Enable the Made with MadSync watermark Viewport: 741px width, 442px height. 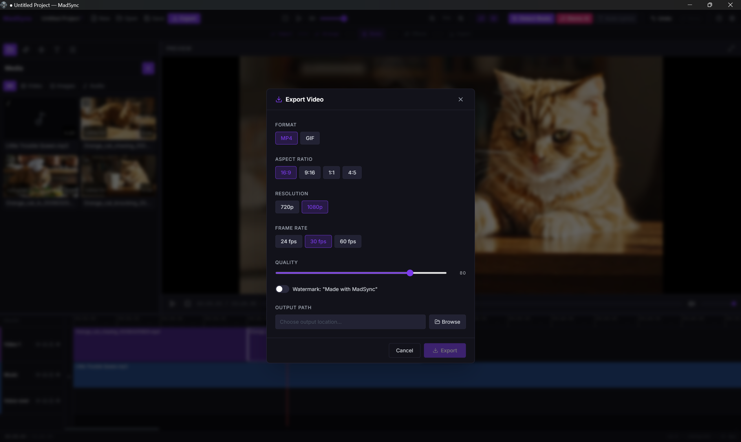pyautogui.click(x=282, y=289)
